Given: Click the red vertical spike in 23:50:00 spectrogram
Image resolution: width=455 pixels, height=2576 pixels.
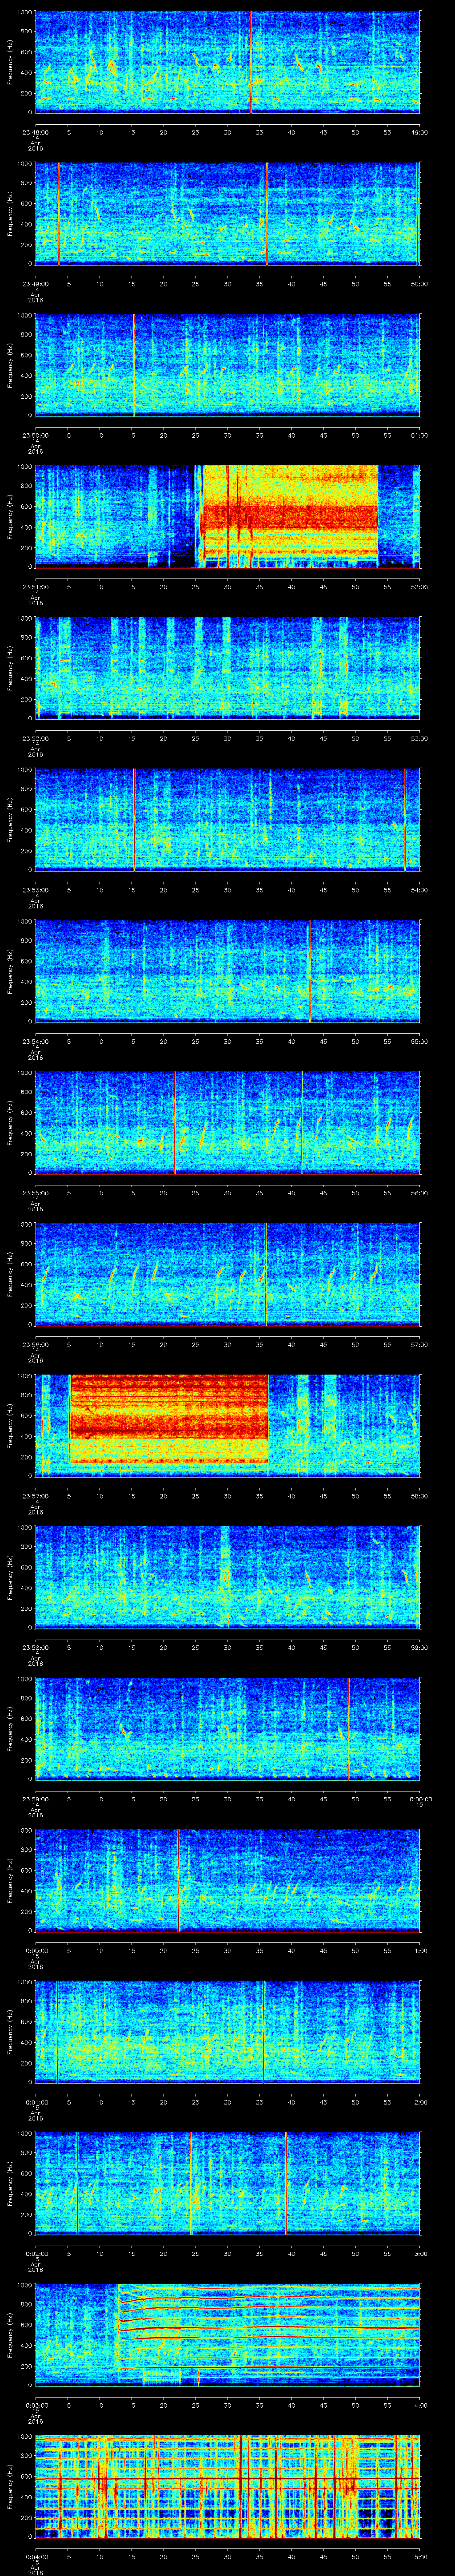Looking at the screenshot, I should point(134,365).
